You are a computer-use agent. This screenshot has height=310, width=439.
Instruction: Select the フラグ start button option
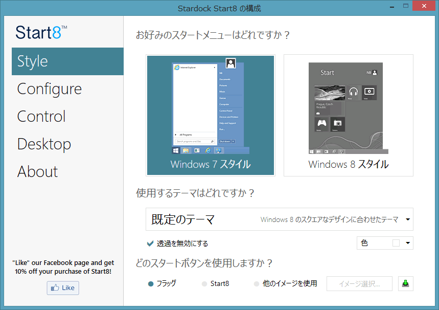click(x=151, y=283)
